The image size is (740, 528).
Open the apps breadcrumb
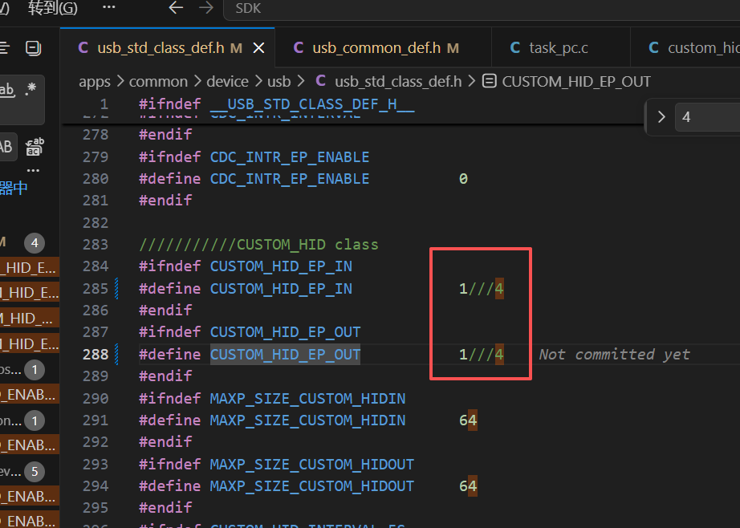coord(95,82)
